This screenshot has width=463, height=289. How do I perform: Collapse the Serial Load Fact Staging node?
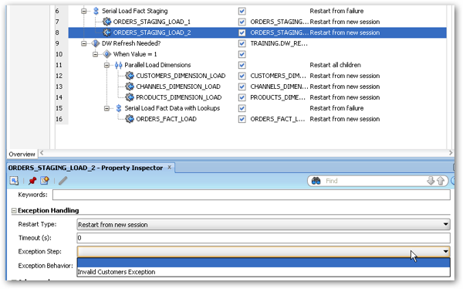point(84,12)
